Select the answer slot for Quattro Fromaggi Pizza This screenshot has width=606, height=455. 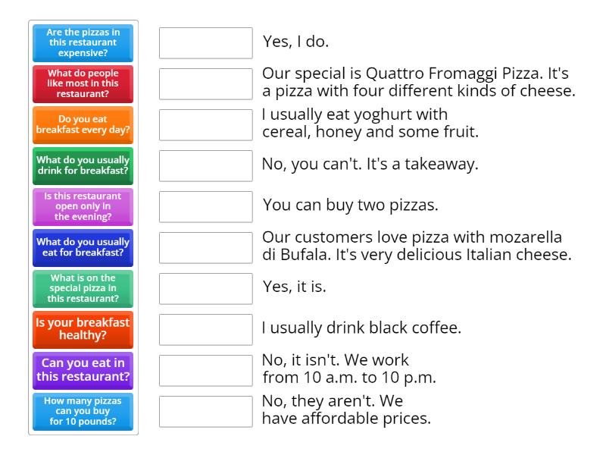coord(206,84)
